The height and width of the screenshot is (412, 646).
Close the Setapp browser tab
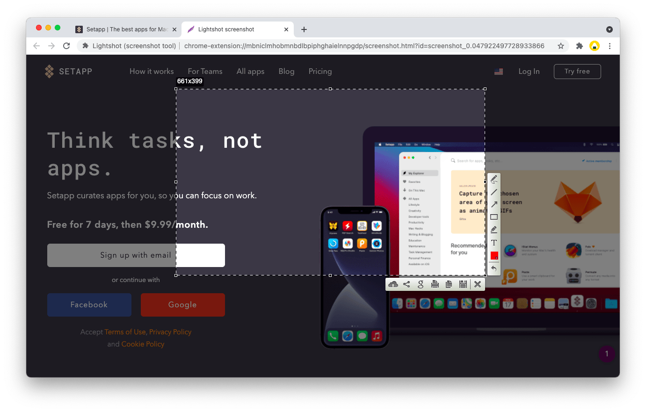click(x=174, y=29)
